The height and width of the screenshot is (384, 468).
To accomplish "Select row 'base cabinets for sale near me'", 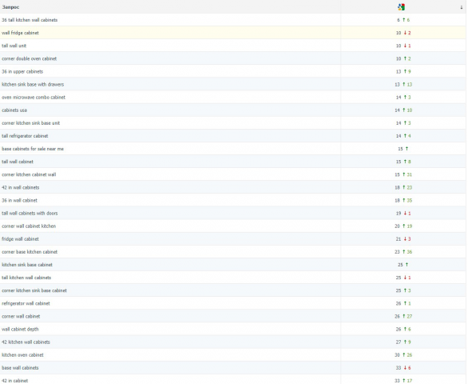I will point(233,149).
